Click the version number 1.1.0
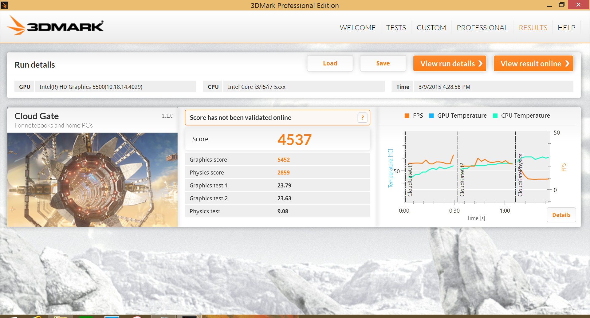 [167, 116]
